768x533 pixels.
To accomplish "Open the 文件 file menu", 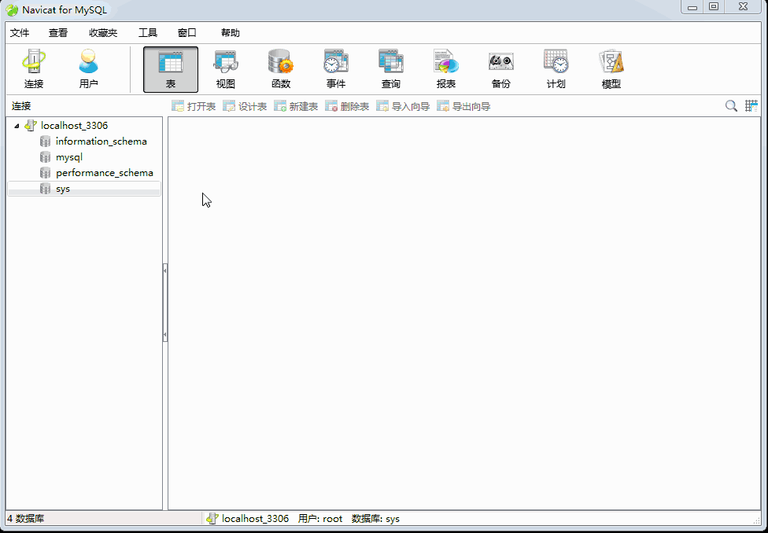I will click(x=20, y=33).
